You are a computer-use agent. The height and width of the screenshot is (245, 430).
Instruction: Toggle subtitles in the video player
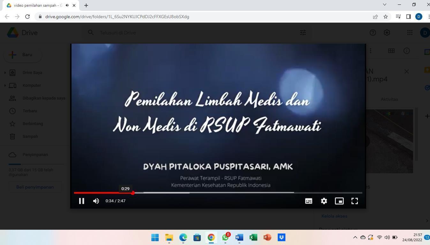[308, 201]
